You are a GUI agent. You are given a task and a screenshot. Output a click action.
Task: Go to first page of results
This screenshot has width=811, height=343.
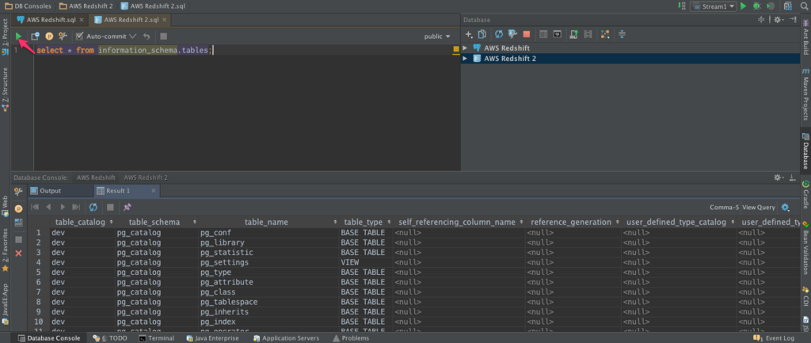click(35, 207)
